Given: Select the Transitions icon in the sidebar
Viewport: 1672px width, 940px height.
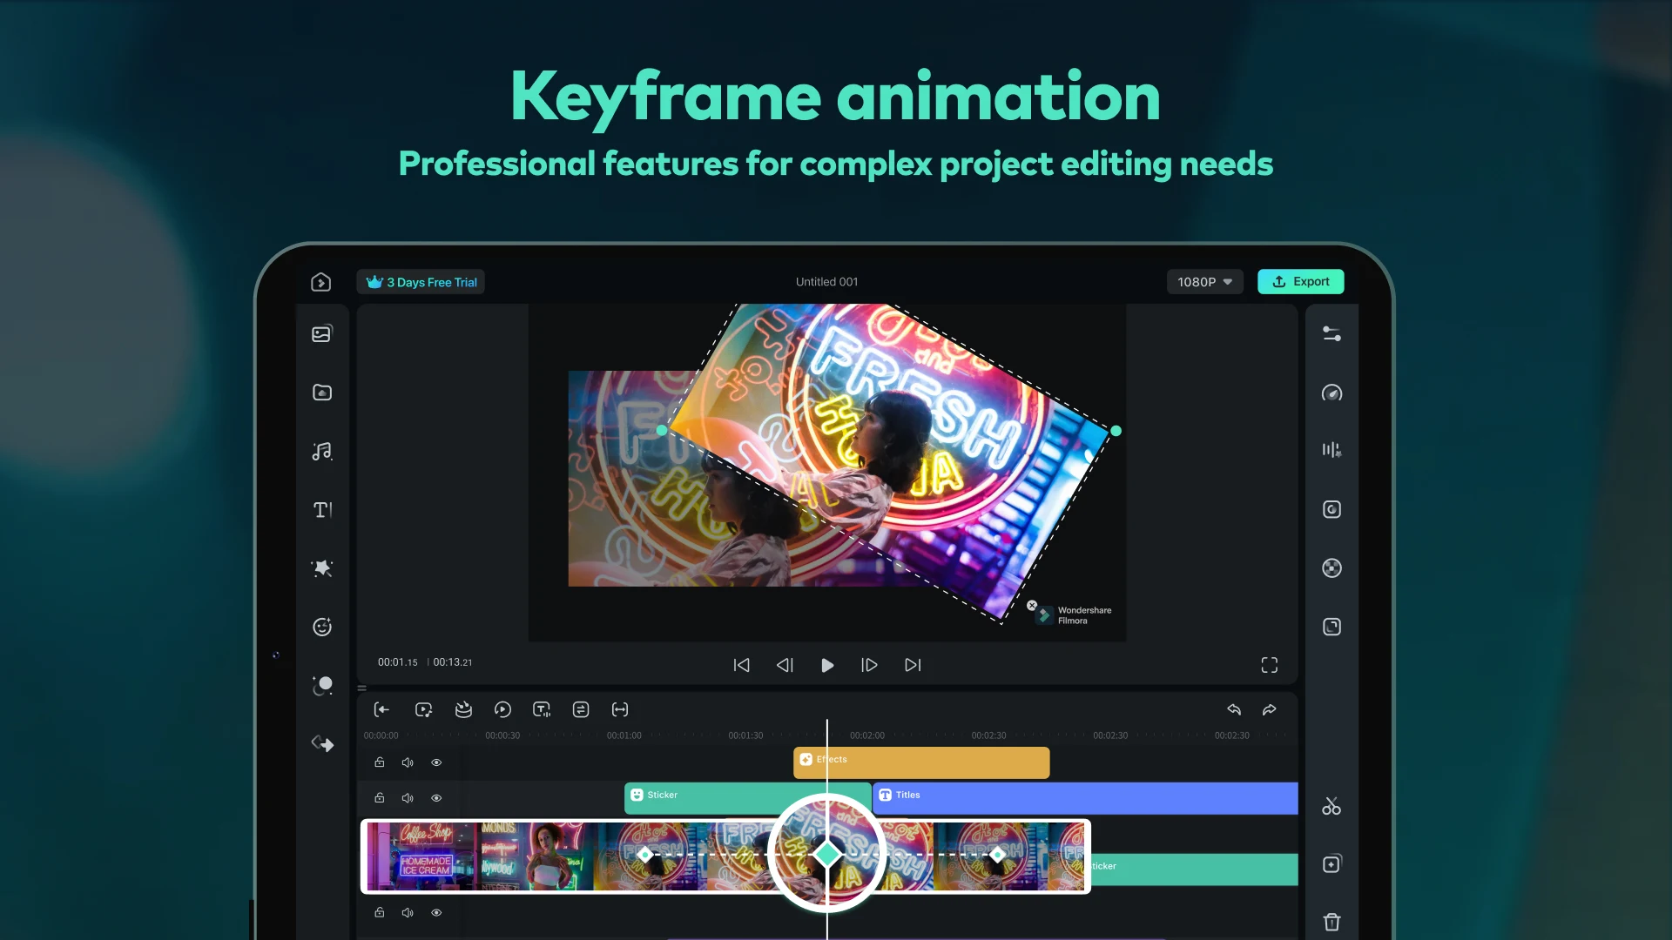Looking at the screenshot, I should [x=322, y=743].
